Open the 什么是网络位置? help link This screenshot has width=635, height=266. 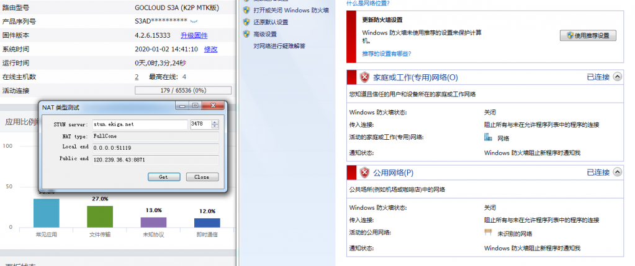click(369, 3)
